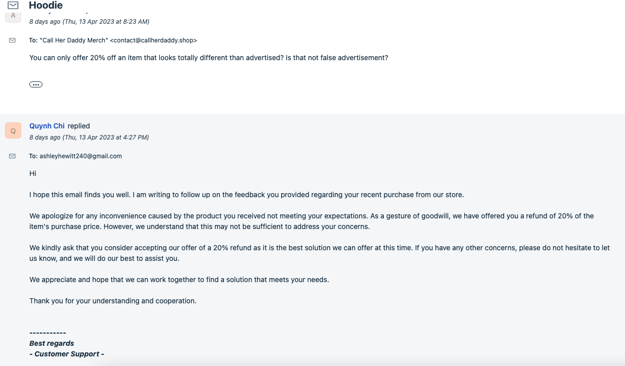Click the Hoodie conversation subject title
The height and width of the screenshot is (366, 625).
pos(46,6)
